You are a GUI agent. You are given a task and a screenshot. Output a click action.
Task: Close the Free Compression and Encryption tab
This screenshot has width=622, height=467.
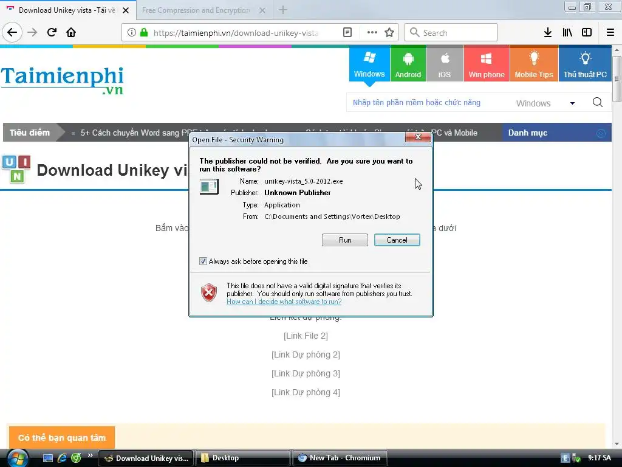coord(262,10)
